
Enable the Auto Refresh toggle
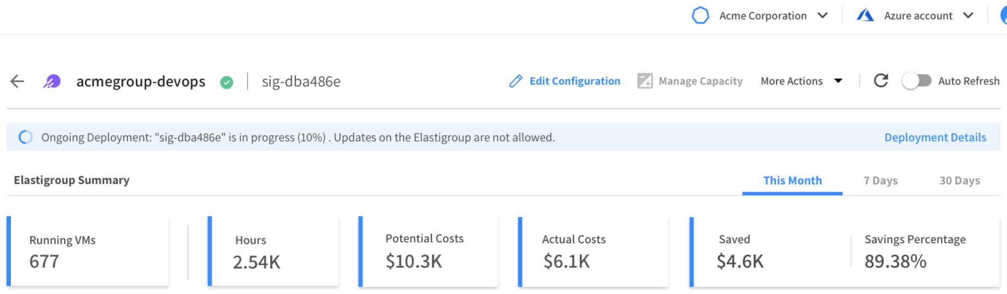(x=917, y=81)
